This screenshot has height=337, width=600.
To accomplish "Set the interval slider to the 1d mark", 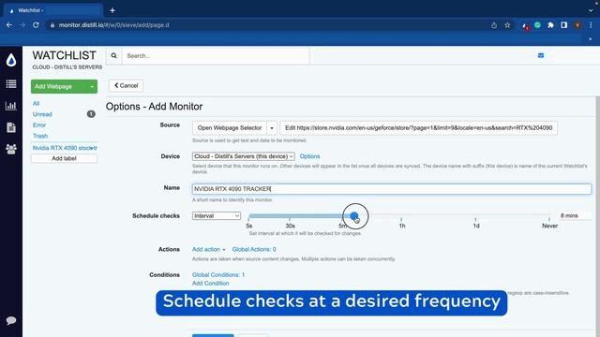I will (475, 216).
